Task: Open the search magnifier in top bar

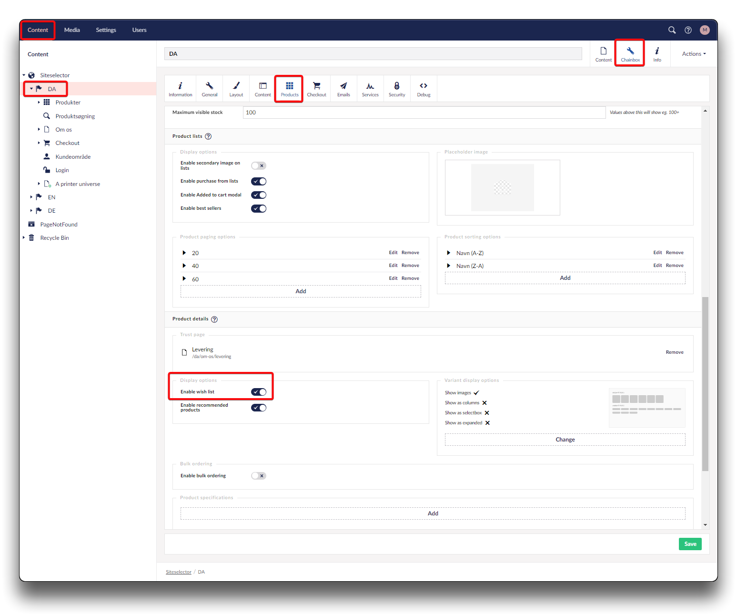Action: pyautogui.click(x=672, y=30)
